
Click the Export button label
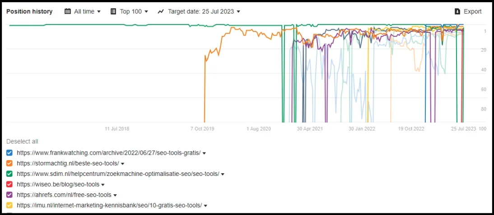(x=473, y=11)
